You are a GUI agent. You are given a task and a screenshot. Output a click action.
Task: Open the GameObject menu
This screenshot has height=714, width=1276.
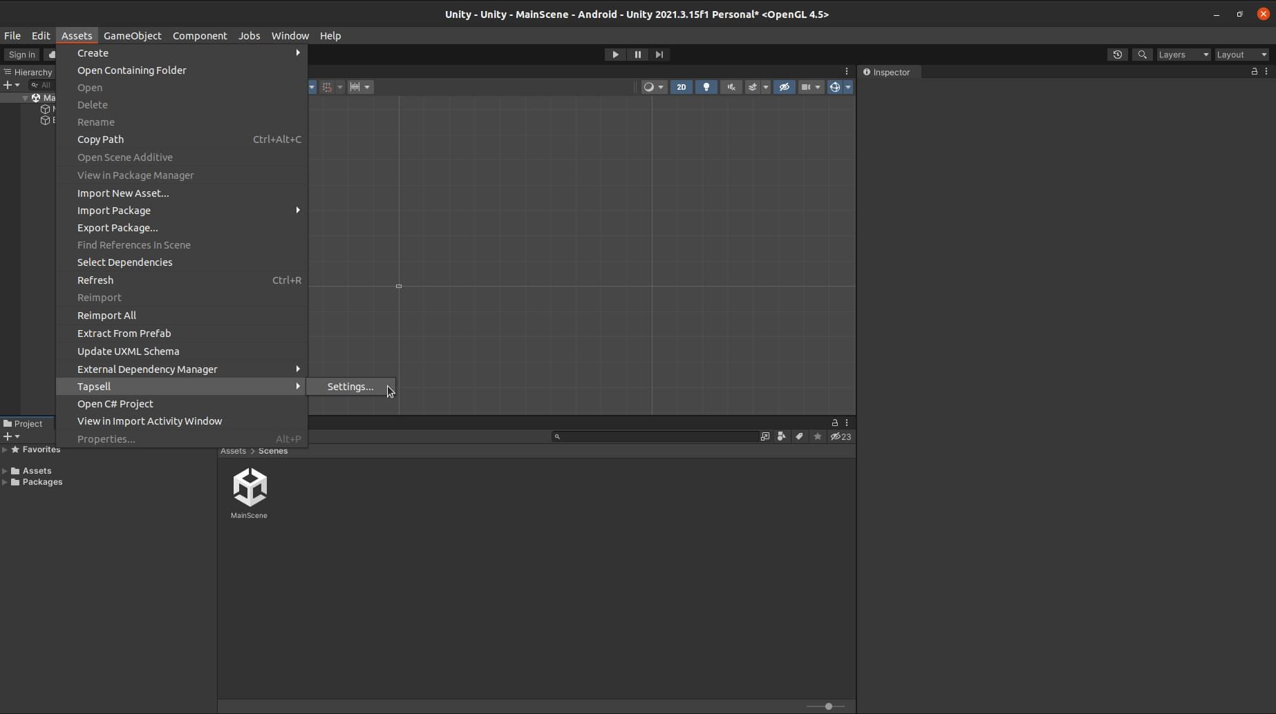(132, 36)
